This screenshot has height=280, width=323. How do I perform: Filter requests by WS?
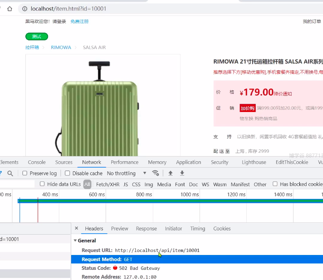click(205, 185)
